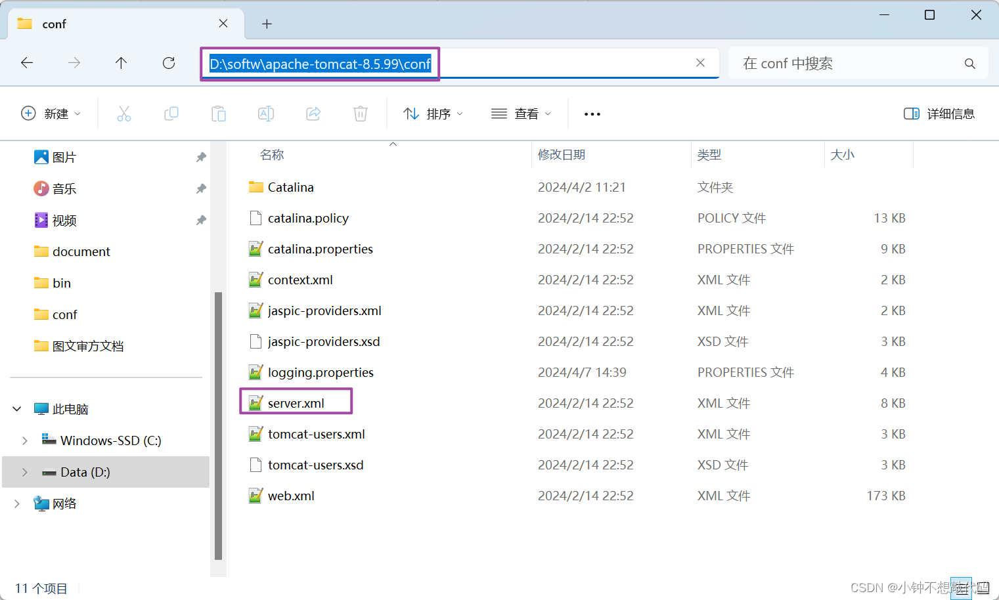Image resolution: width=999 pixels, height=600 pixels.
Task: Click the tomcat-users.xsd file icon
Action: pos(256,465)
